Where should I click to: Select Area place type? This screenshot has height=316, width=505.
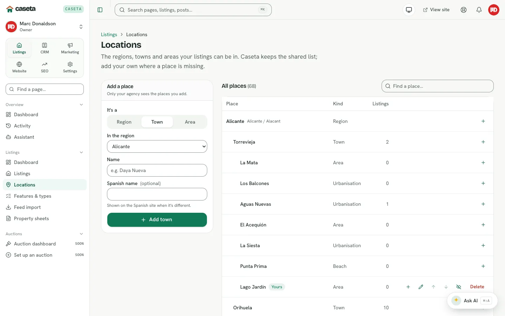pyautogui.click(x=190, y=122)
